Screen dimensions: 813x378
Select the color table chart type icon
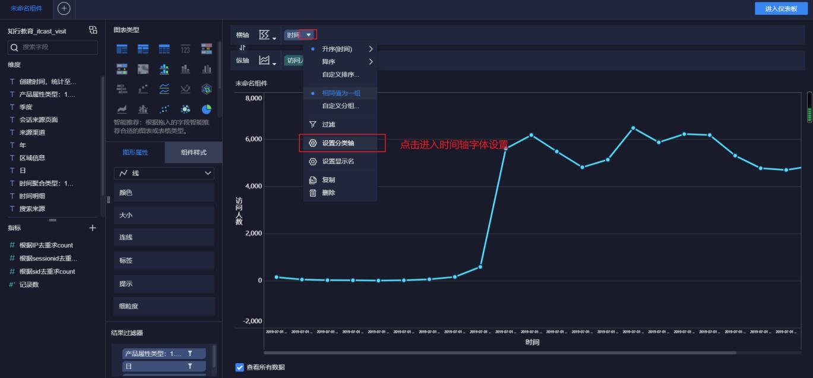(x=206, y=49)
